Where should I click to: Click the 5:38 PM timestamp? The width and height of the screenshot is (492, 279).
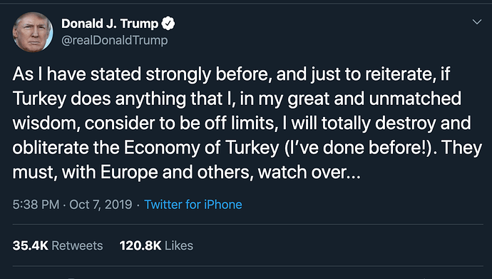coord(36,205)
